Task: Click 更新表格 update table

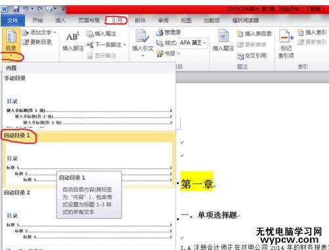Action: pyautogui.click(x=252, y=45)
